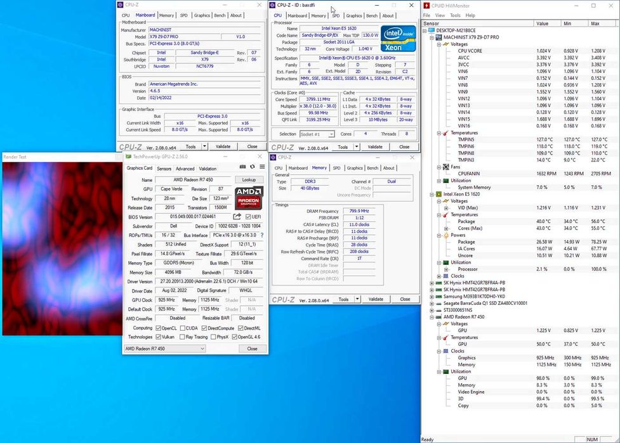Open the Help menu in HWMonitor
620x443 pixels.
click(470, 15)
